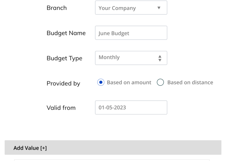This screenshot has width=226, height=161.
Task: Open the Budget Type selector showing Monthly
Action: coord(131,58)
